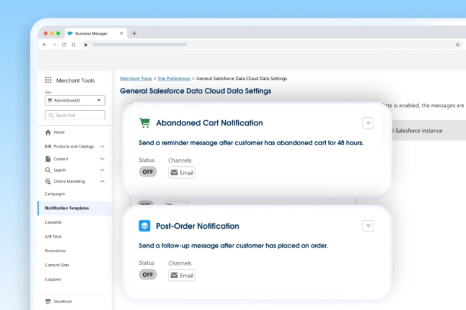Bookmark the page with the star icon
Image resolution: width=466 pixels, height=310 pixels.
[x=458, y=45]
